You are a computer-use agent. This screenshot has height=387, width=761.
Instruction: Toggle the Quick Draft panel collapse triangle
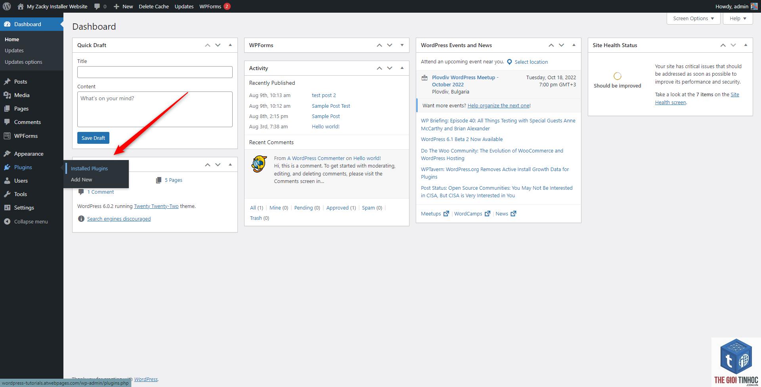pyautogui.click(x=230, y=45)
